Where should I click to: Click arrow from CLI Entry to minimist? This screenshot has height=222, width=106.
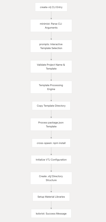click(51, 15)
